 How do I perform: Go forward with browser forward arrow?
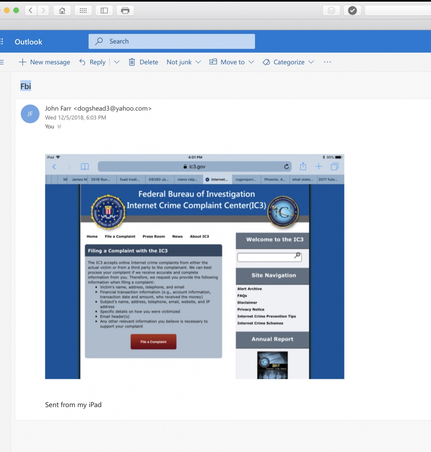(43, 11)
